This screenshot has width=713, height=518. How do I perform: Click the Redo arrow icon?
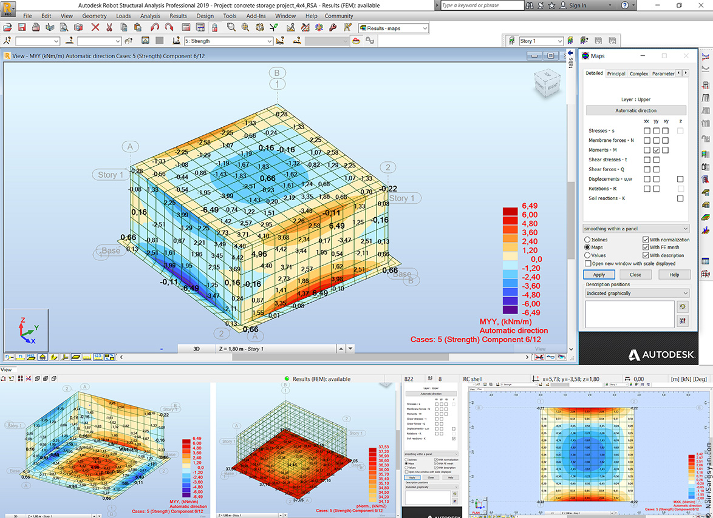(169, 27)
